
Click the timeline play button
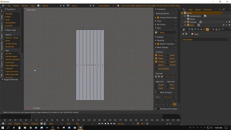tap(108, 123)
